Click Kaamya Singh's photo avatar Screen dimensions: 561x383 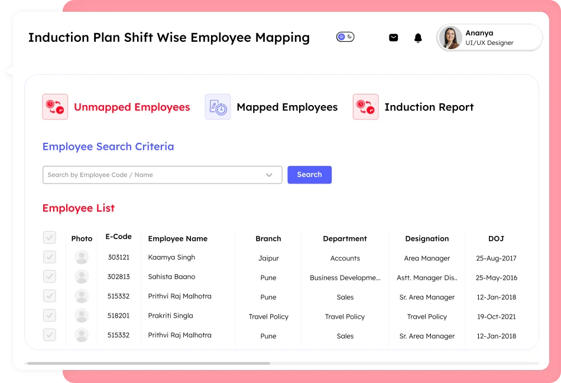coord(82,257)
